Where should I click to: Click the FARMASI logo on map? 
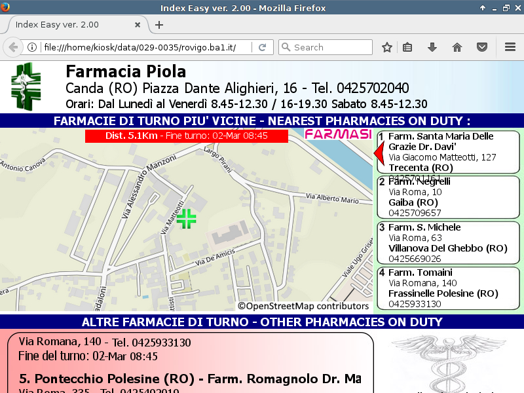[x=337, y=135]
